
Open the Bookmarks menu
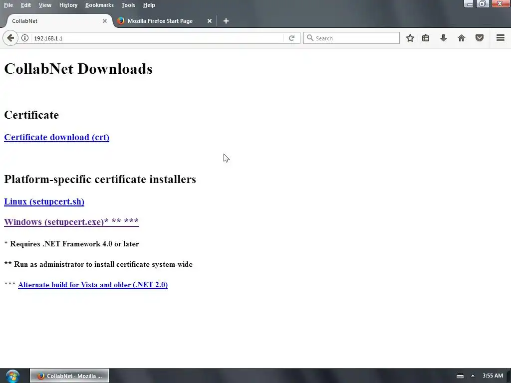click(99, 5)
